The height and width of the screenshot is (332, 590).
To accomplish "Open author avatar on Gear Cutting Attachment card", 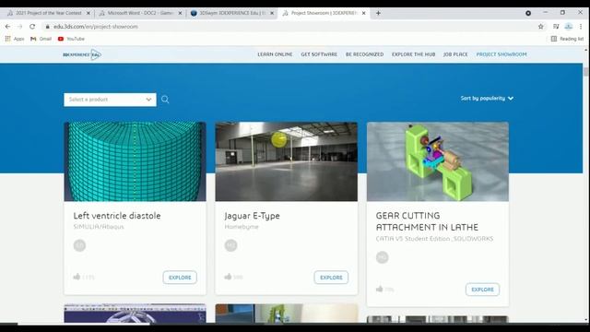I will pos(382,257).
